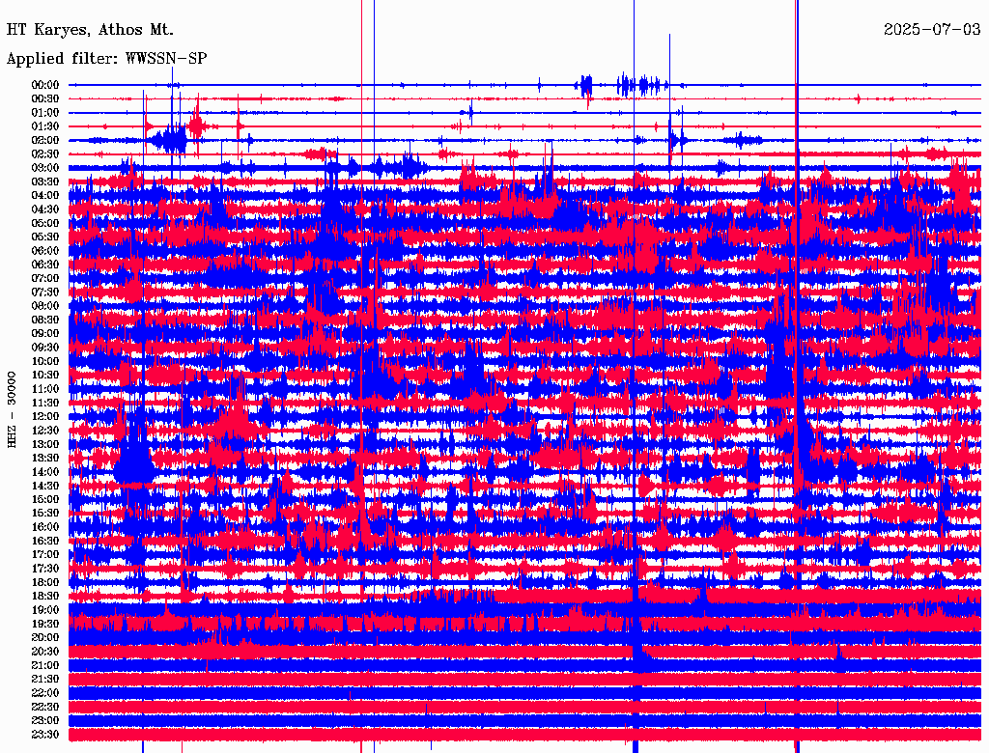Select the 00:00 time row label
989x753 pixels.
tap(45, 85)
